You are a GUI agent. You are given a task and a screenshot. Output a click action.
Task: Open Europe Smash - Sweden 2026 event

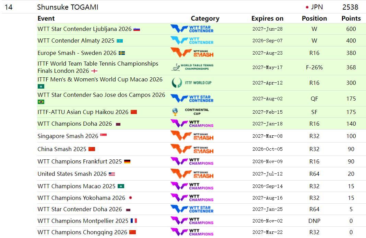click(x=77, y=53)
